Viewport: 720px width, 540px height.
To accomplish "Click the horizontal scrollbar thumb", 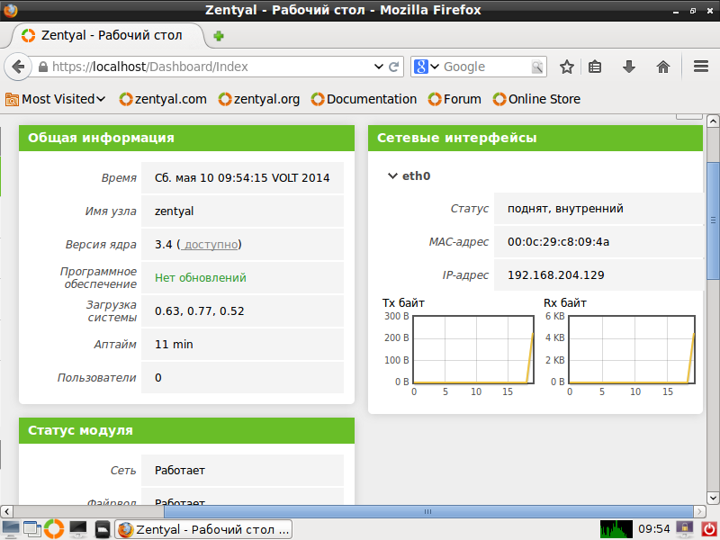I will click(x=428, y=511).
